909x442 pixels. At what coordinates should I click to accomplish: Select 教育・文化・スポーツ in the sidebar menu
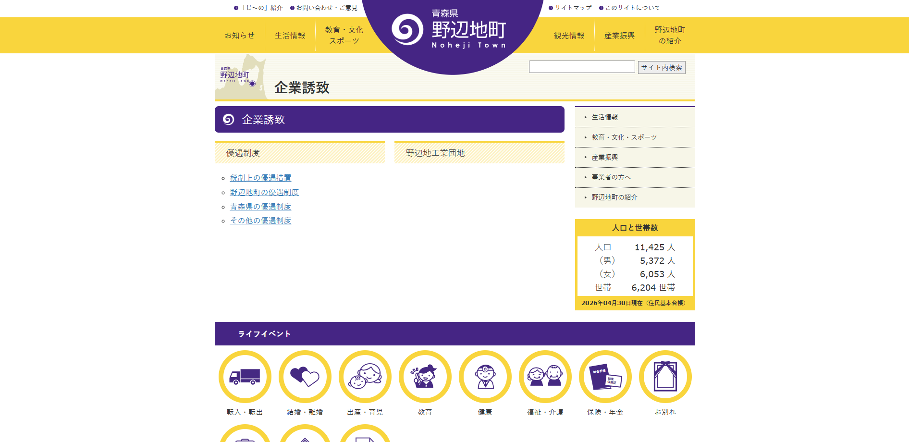[635, 137]
